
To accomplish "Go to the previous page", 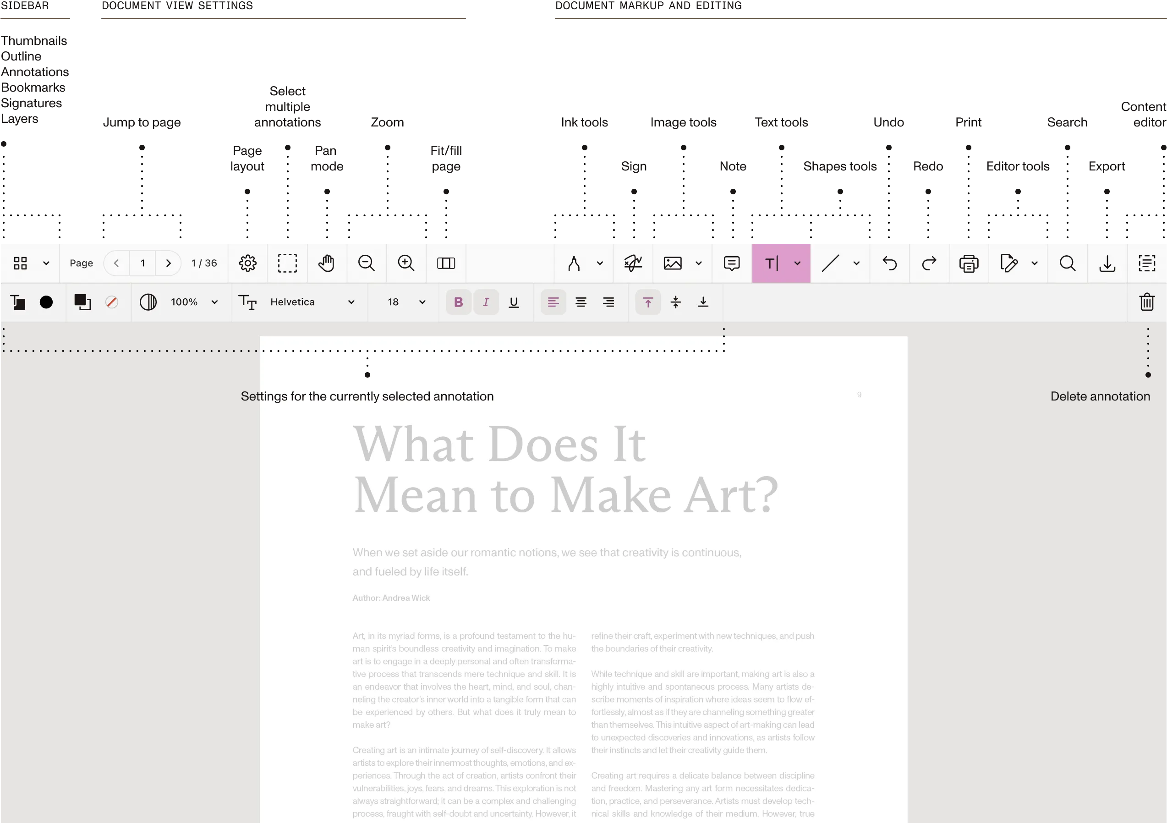I will (x=116, y=263).
